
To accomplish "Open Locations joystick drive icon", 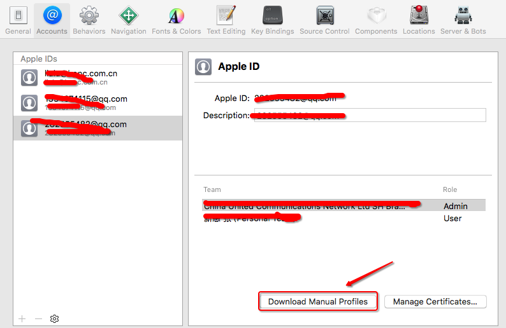I will [419, 15].
